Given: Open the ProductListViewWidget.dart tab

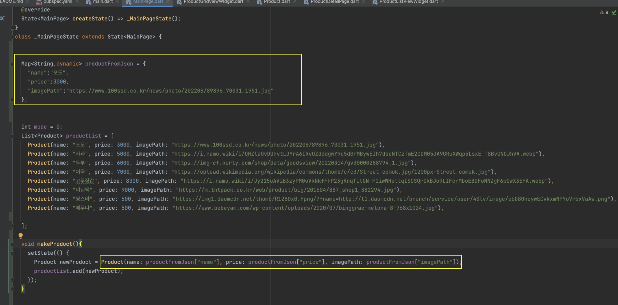Looking at the screenshot, I should tap(408, 2).
